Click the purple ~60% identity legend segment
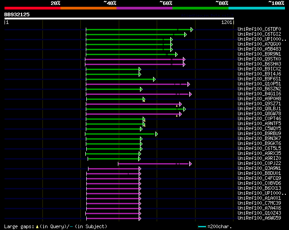Image resolution: width=289 pixels, height=230 pixels. pos(144,8)
